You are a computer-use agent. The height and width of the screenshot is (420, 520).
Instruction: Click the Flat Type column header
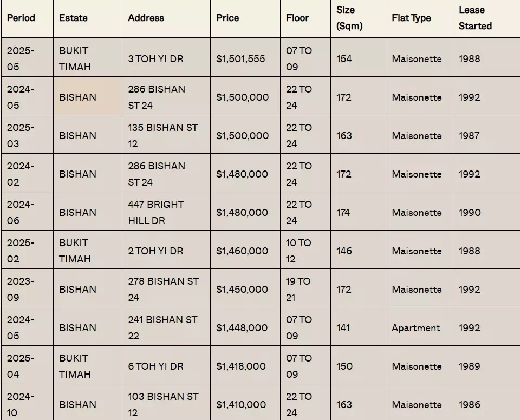(419, 18)
